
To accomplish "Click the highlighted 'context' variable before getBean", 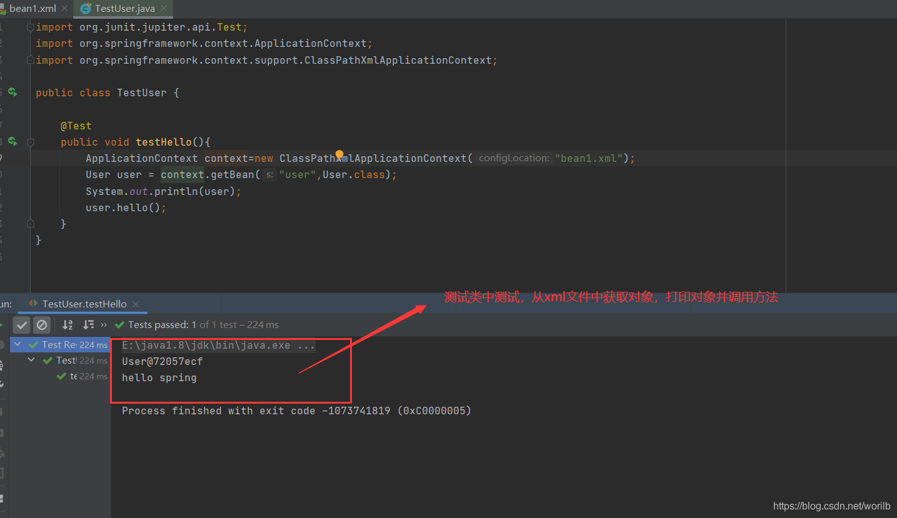I will [x=183, y=174].
